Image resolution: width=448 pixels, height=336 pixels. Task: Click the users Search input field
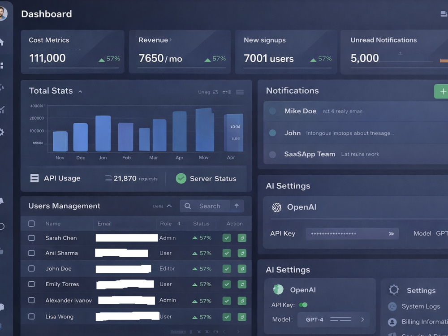(x=212, y=206)
